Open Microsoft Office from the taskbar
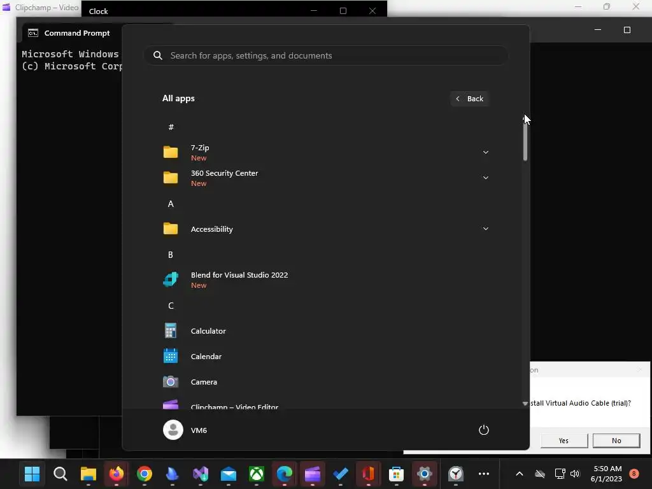This screenshot has height=489, width=652. pyautogui.click(x=369, y=474)
